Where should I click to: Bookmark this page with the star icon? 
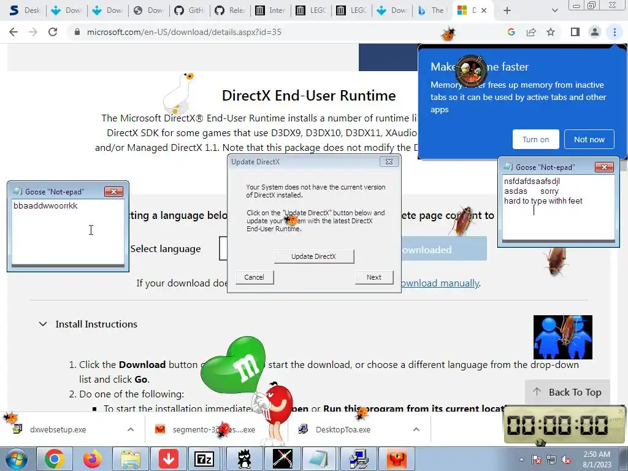click(x=551, y=32)
